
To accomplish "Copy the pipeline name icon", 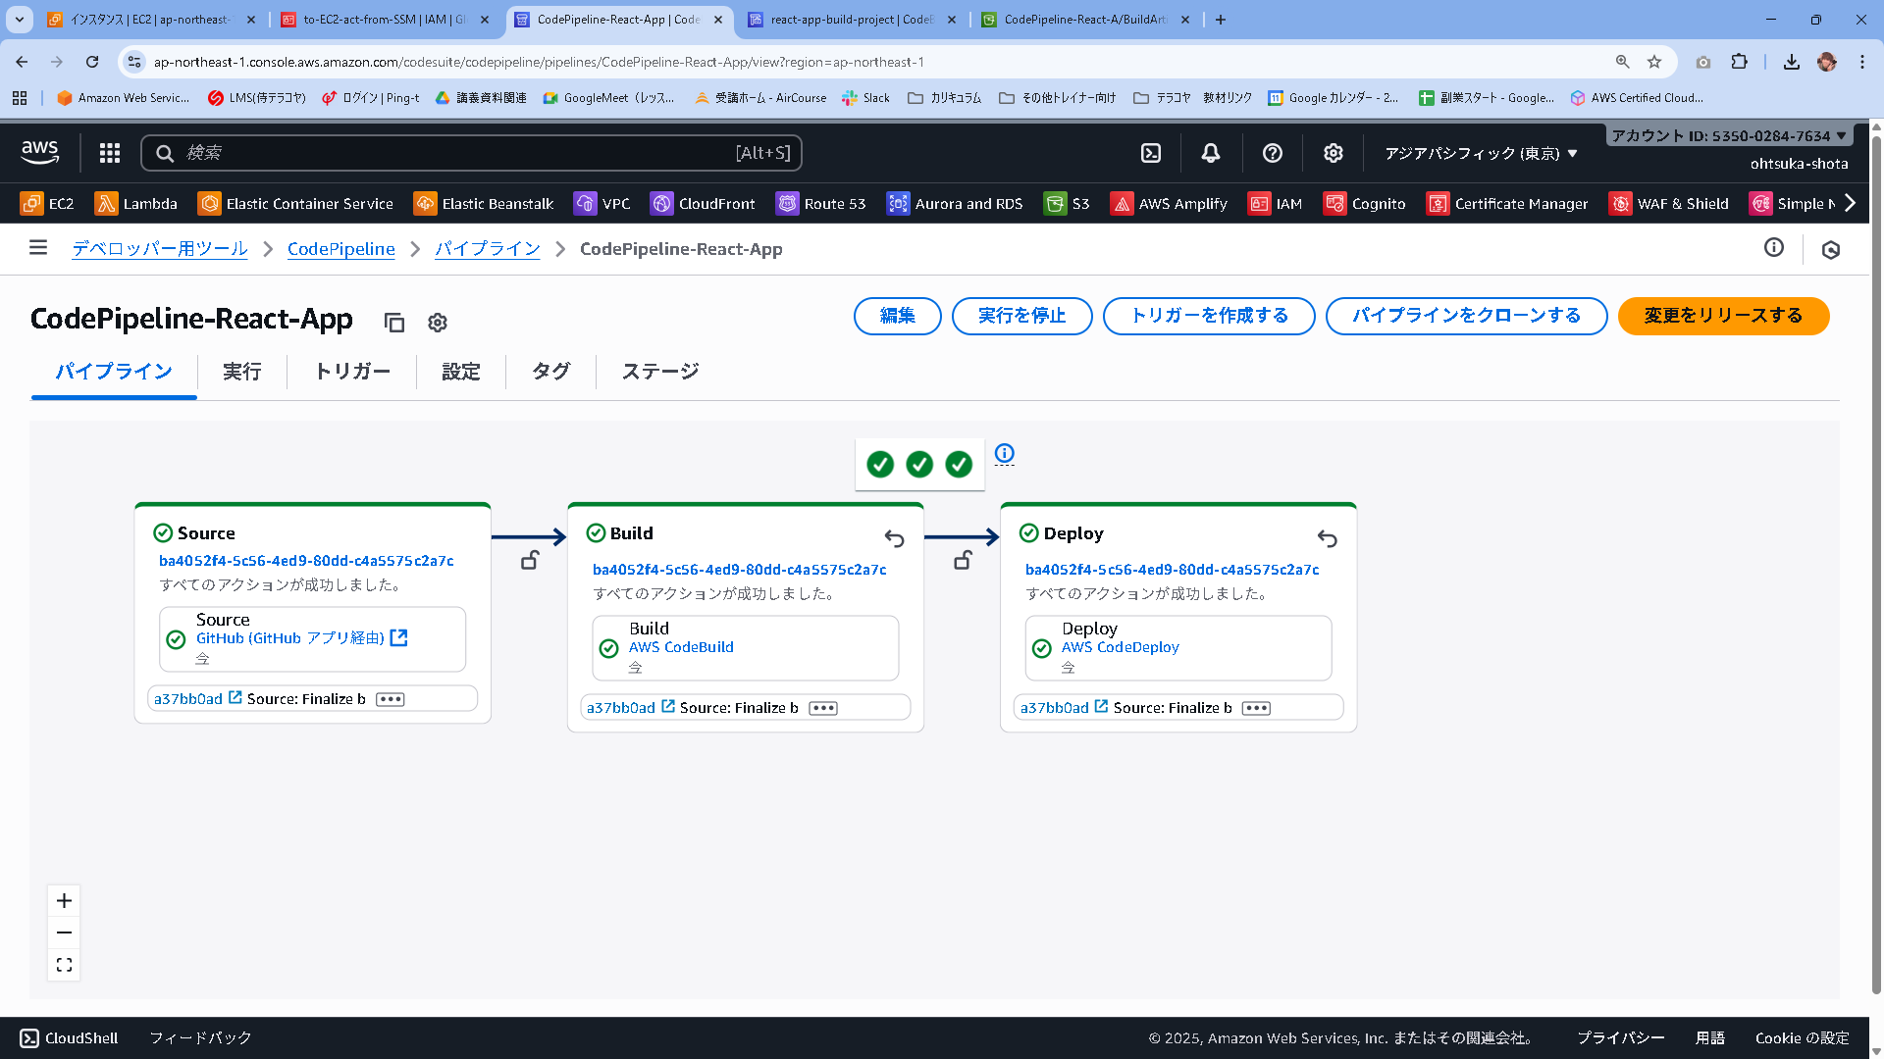I will [x=394, y=323].
